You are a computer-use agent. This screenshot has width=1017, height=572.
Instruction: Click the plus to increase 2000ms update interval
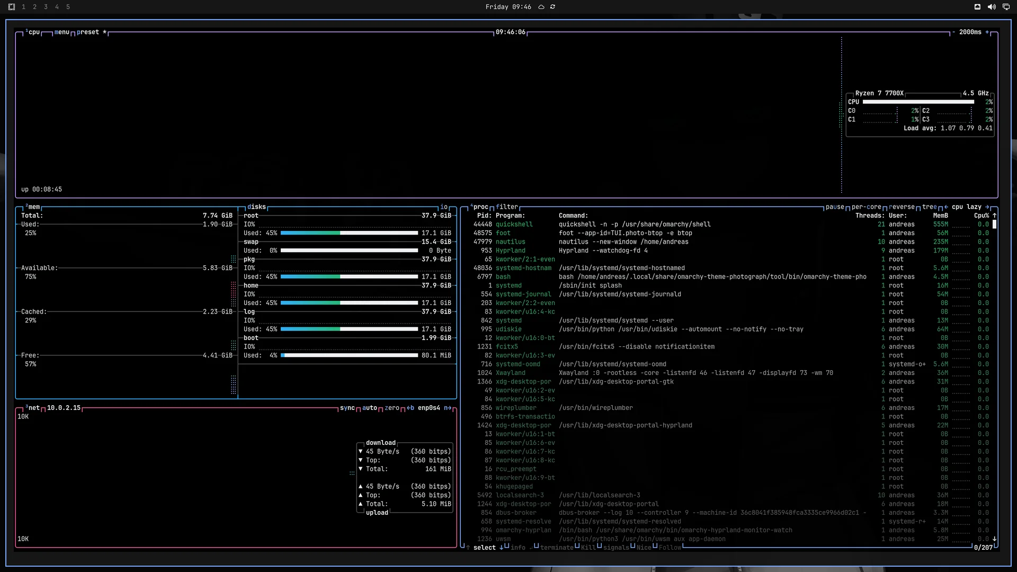987,32
